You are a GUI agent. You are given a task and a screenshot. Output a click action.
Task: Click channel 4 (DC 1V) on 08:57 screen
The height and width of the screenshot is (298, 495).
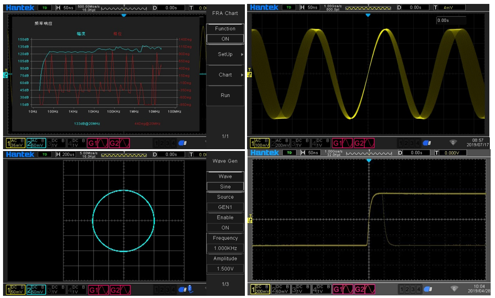click(321, 143)
